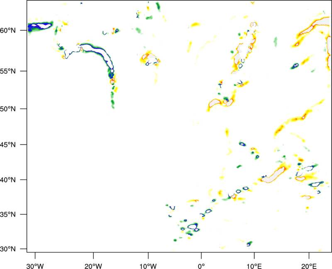The height and width of the screenshot is (269, 332).
Task: Click the 30°W longitude label
Action: [x=35, y=266]
